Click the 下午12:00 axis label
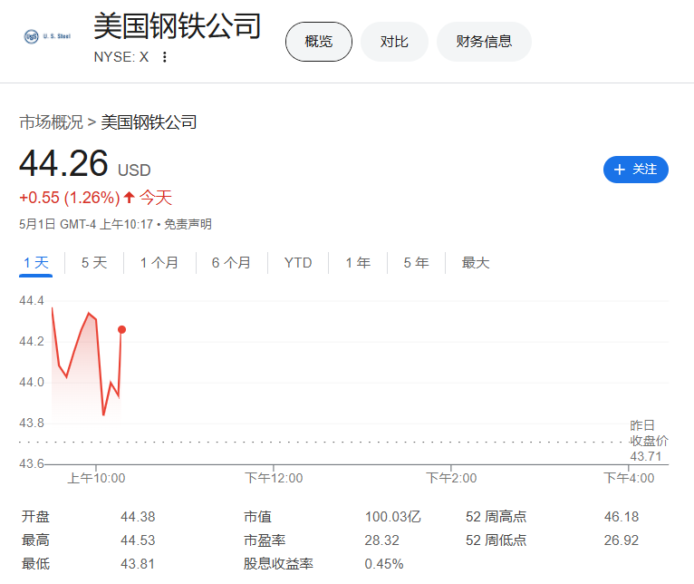Image resolution: width=694 pixels, height=584 pixels. pos(274,478)
